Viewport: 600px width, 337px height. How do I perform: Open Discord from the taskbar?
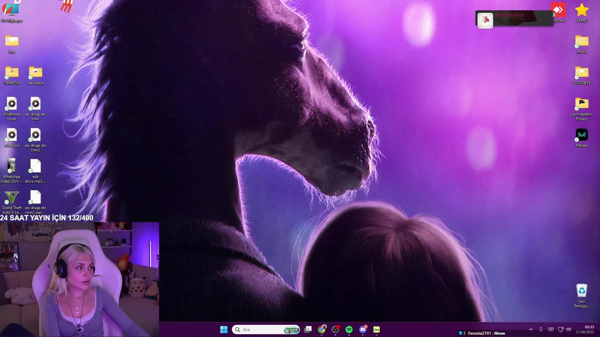(x=363, y=330)
